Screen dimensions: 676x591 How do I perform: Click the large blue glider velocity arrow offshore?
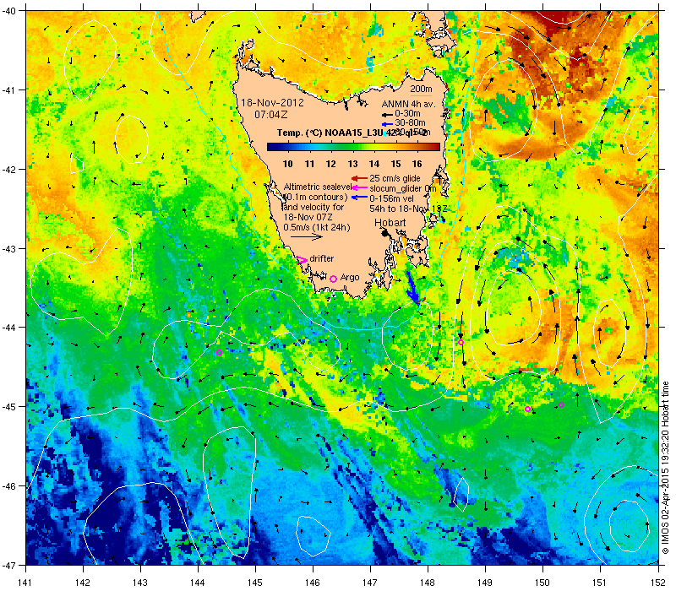[x=412, y=289]
